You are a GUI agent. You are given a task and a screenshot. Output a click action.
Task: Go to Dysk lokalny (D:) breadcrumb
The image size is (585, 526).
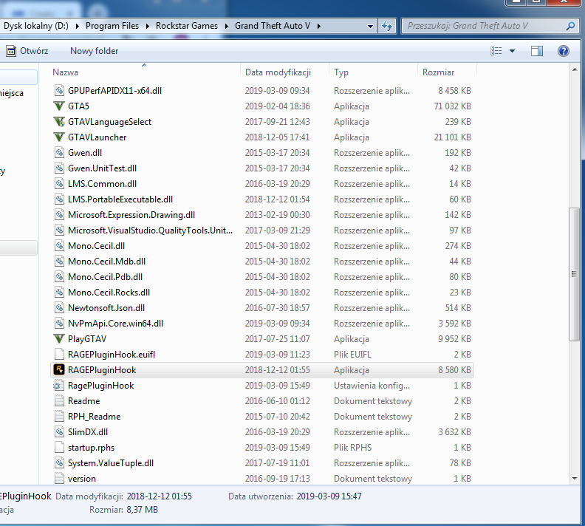[36, 26]
